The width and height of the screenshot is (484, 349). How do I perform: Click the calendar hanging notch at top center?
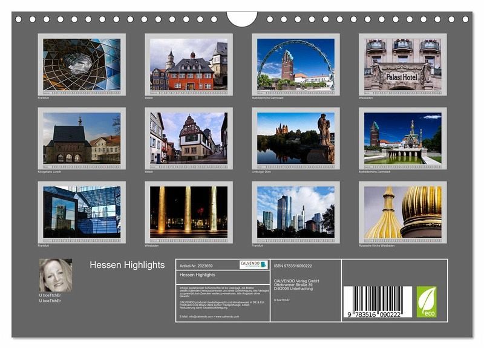click(242, 18)
